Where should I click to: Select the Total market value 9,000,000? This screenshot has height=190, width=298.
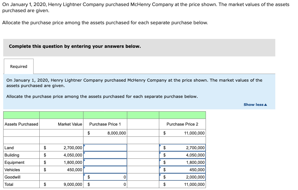coord(61,184)
